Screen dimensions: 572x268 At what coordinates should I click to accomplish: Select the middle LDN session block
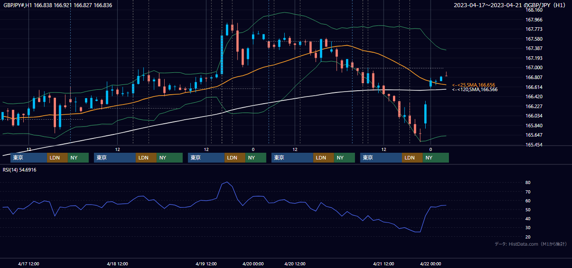(235, 158)
